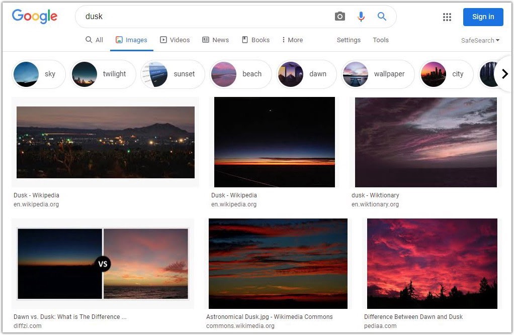Open the Astronomical Dusk.jpg image result

[278, 264]
